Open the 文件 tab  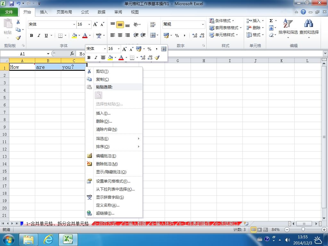click(9, 12)
